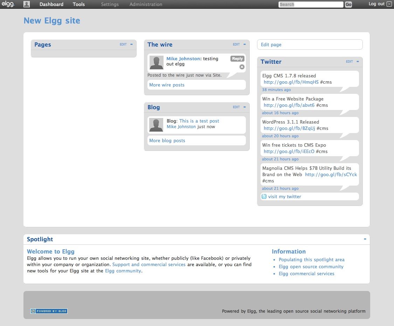This screenshot has width=394, height=326.
Task: Click the Elgg logo in the top bar
Action: tap(8, 4)
